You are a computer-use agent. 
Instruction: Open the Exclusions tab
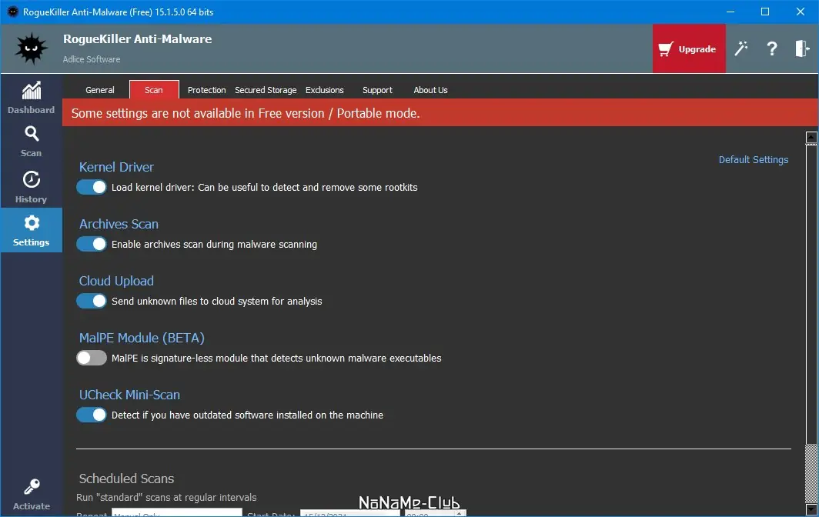324,90
